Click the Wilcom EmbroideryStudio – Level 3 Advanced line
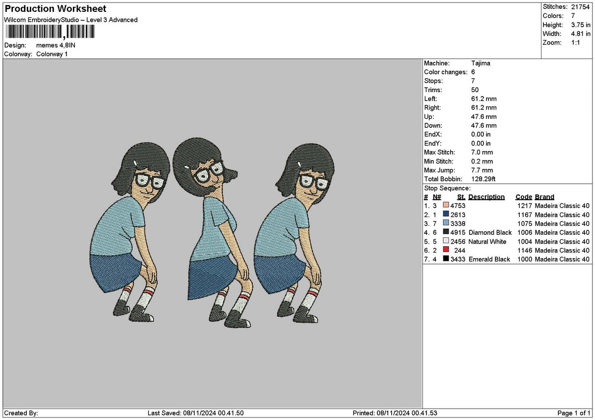Screen dimensions: 595x420 tap(71, 20)
